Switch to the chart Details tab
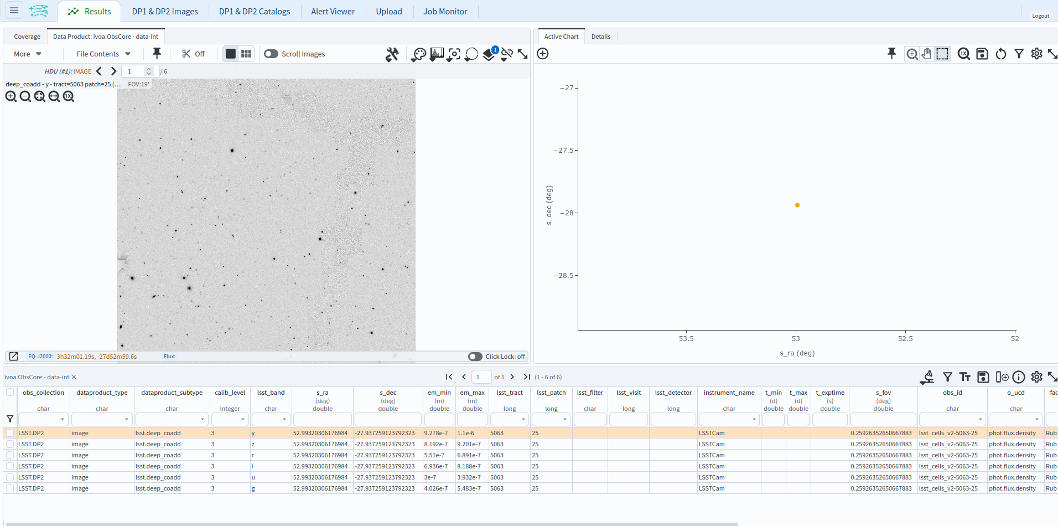Screen dimensions: 1058x526 point(601,37)
